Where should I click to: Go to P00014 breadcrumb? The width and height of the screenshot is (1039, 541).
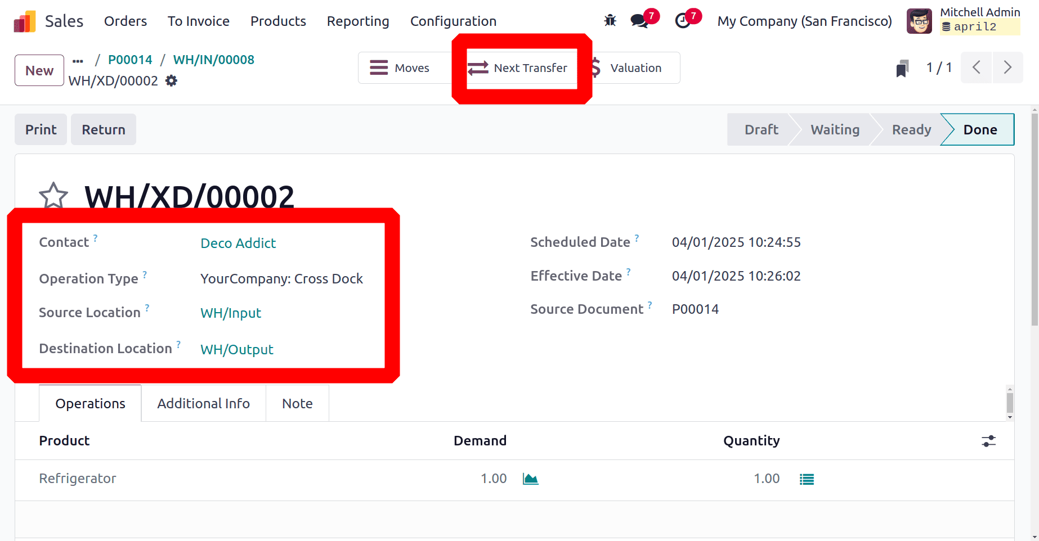click(x=130, y=60)
